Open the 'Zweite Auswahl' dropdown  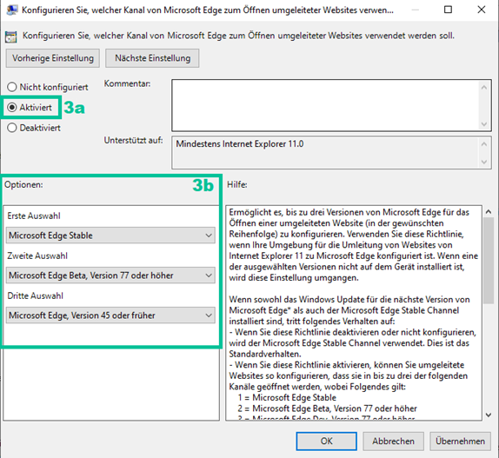(x=110, y=275)
